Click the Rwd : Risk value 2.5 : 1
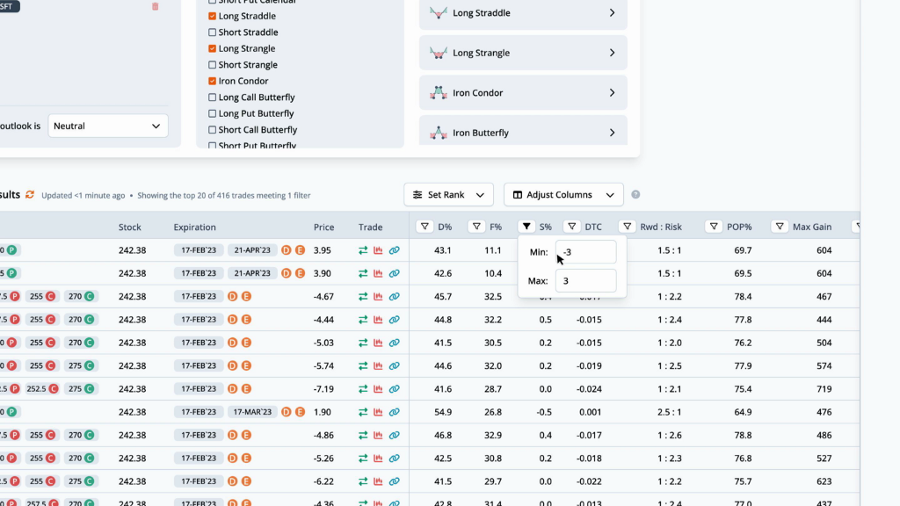900x506 pixels. click(669, 412)
